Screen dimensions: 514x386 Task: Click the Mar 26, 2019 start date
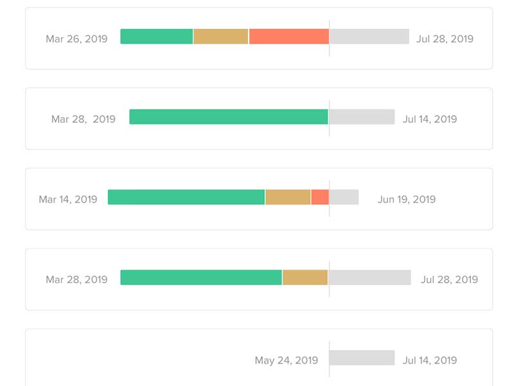point(76,39)
